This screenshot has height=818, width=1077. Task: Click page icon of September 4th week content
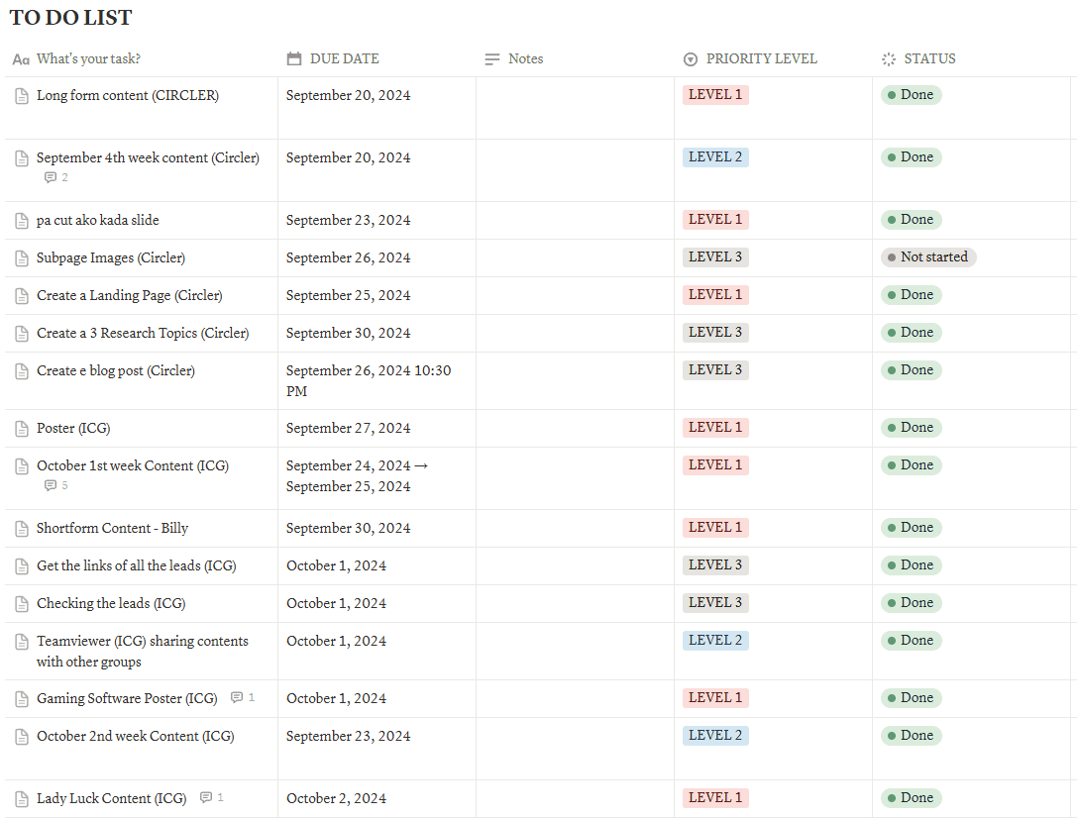pos(22,158)
